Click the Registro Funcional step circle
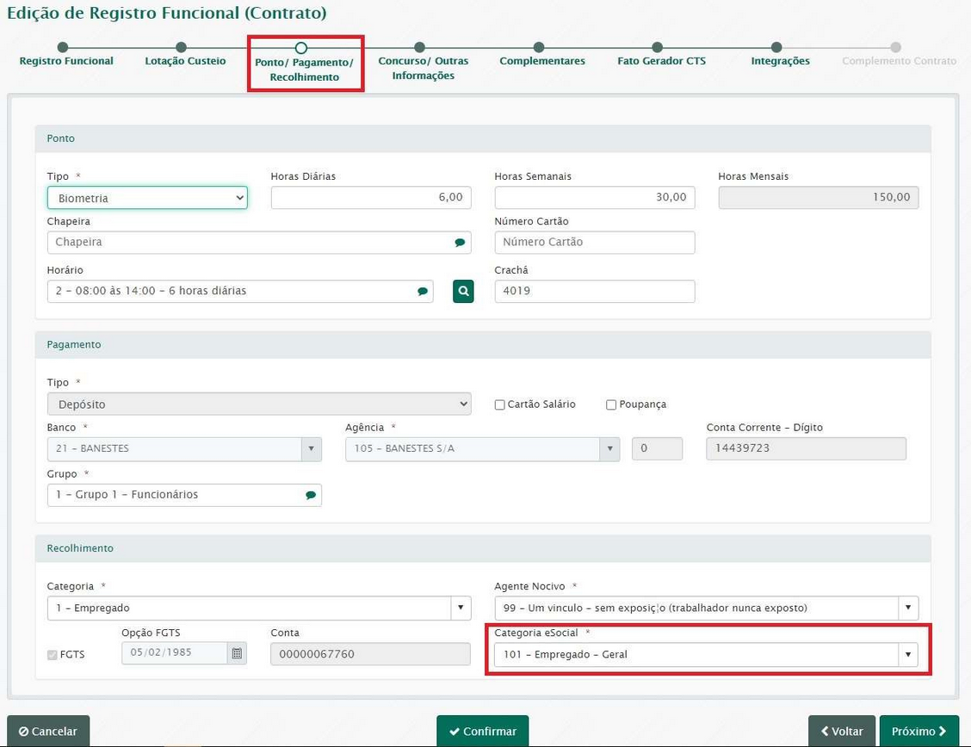The image size is (971, 747). (x=63, y=48)
